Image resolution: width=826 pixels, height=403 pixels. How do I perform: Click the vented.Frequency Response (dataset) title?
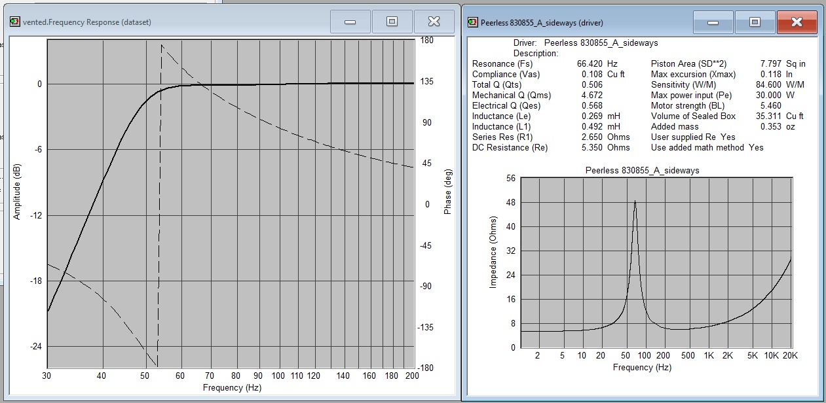(x=87, y=22)
